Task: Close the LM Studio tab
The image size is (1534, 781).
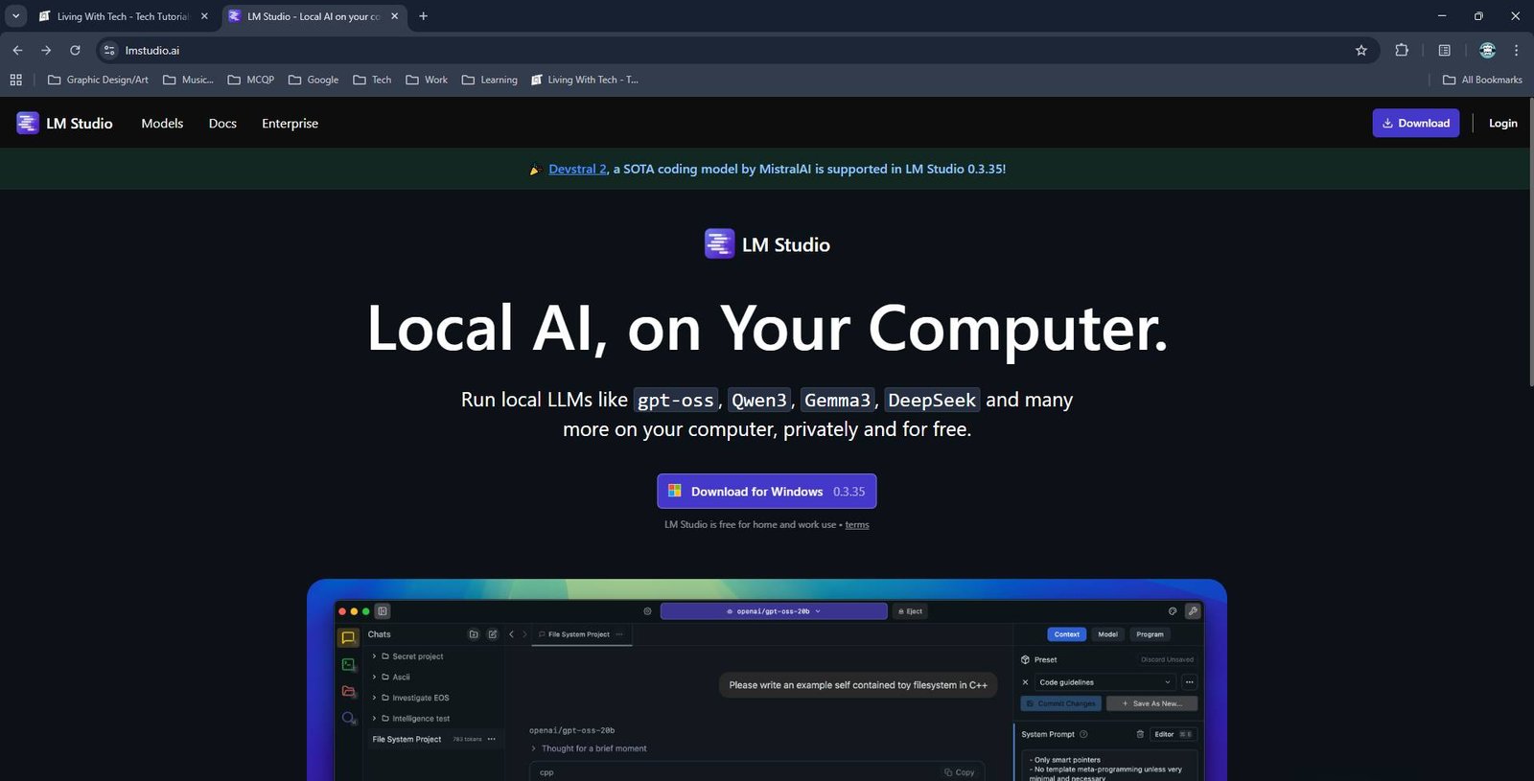Action: 394,16
